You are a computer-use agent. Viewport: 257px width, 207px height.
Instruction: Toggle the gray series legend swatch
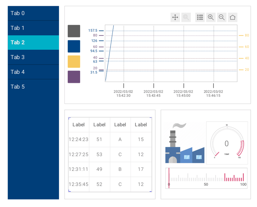pyautogui.click(x=74, y=31)
